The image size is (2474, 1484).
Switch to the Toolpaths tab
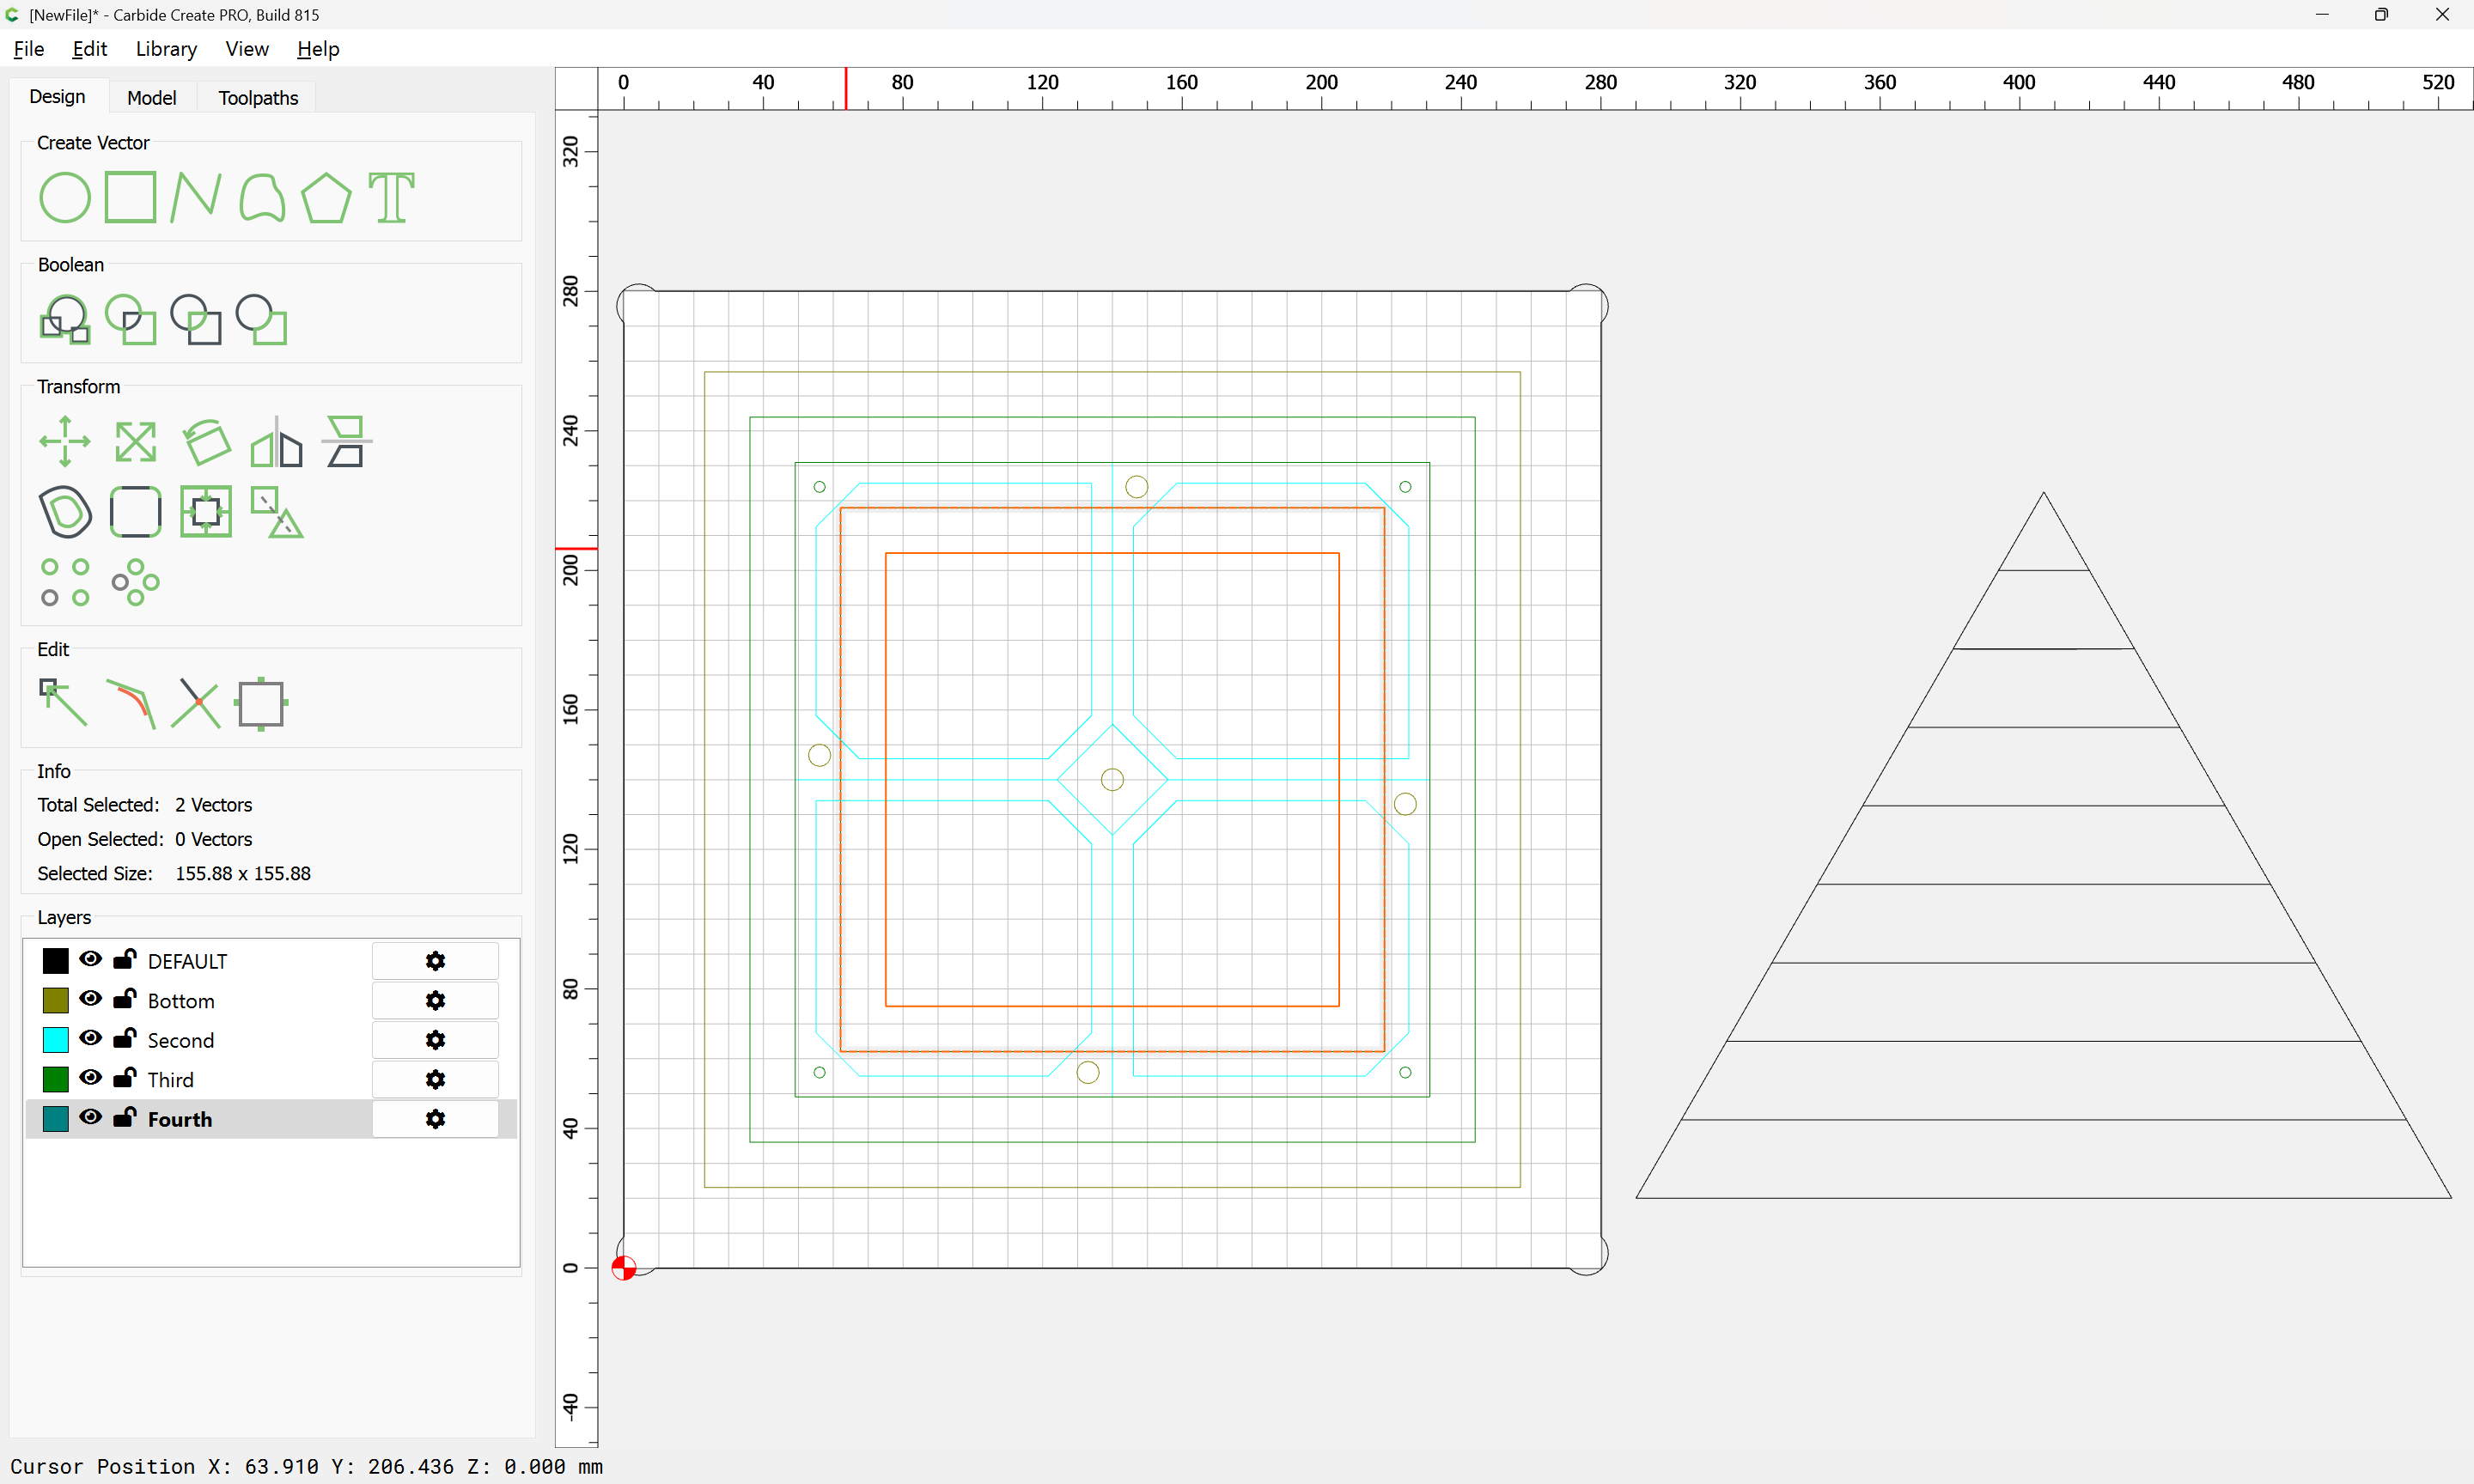(258, 98)
